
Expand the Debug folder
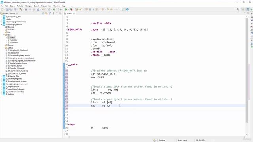click(4, 48)
